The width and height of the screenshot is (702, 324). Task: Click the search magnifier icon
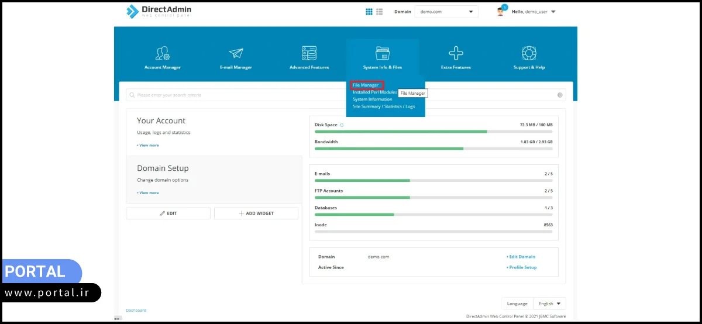point(133,95)
